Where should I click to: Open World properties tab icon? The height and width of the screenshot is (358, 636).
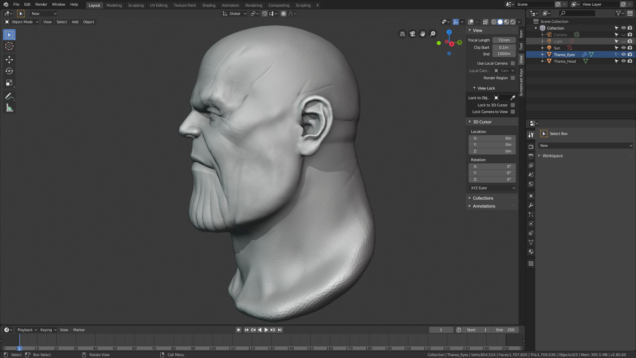point(531,184)
